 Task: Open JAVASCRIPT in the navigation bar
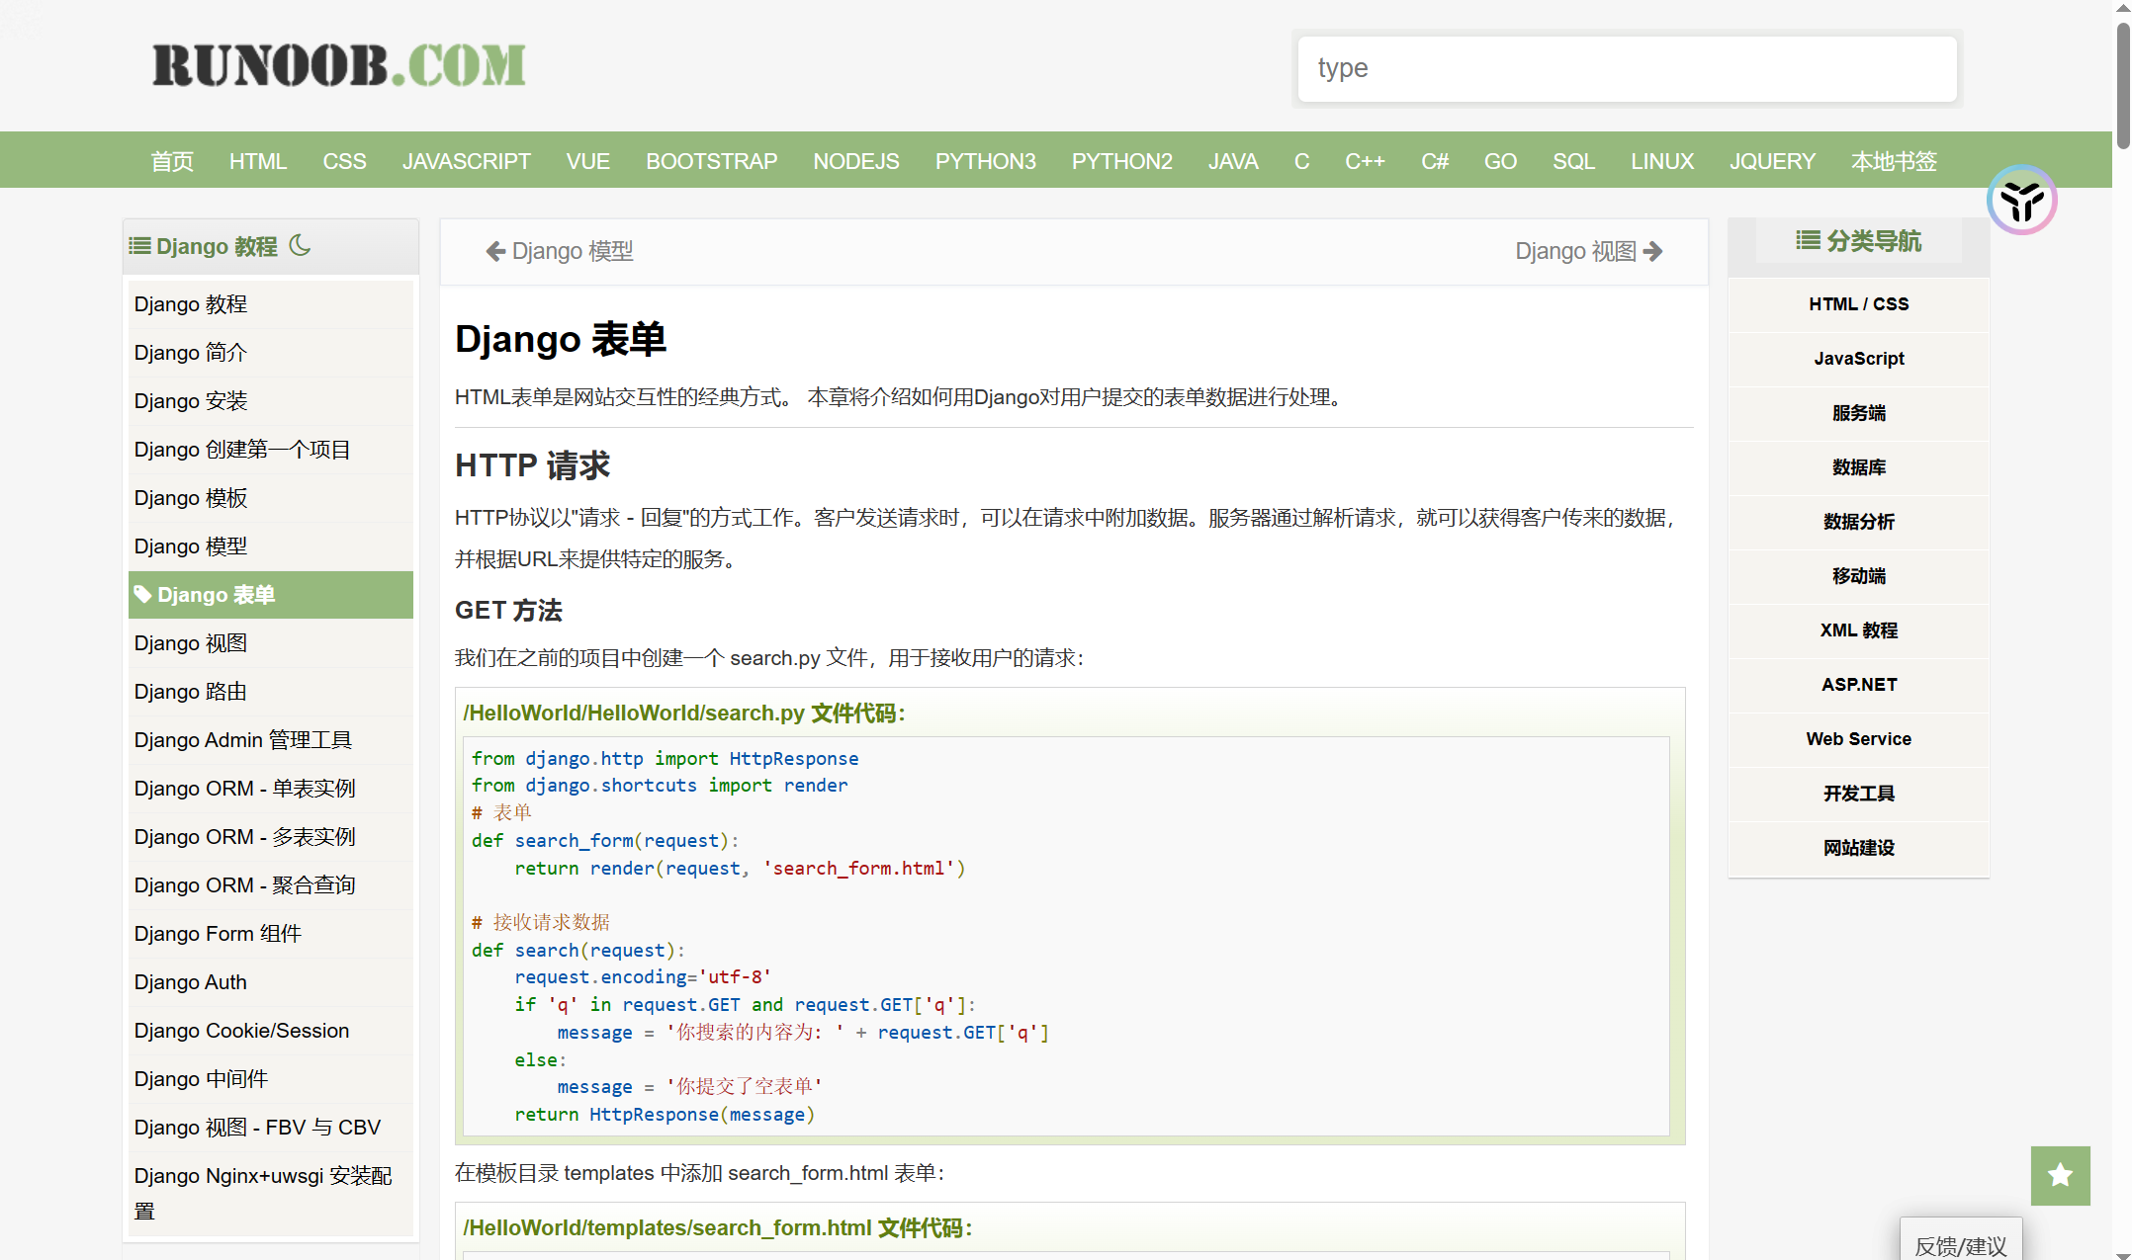coord(466,161)
